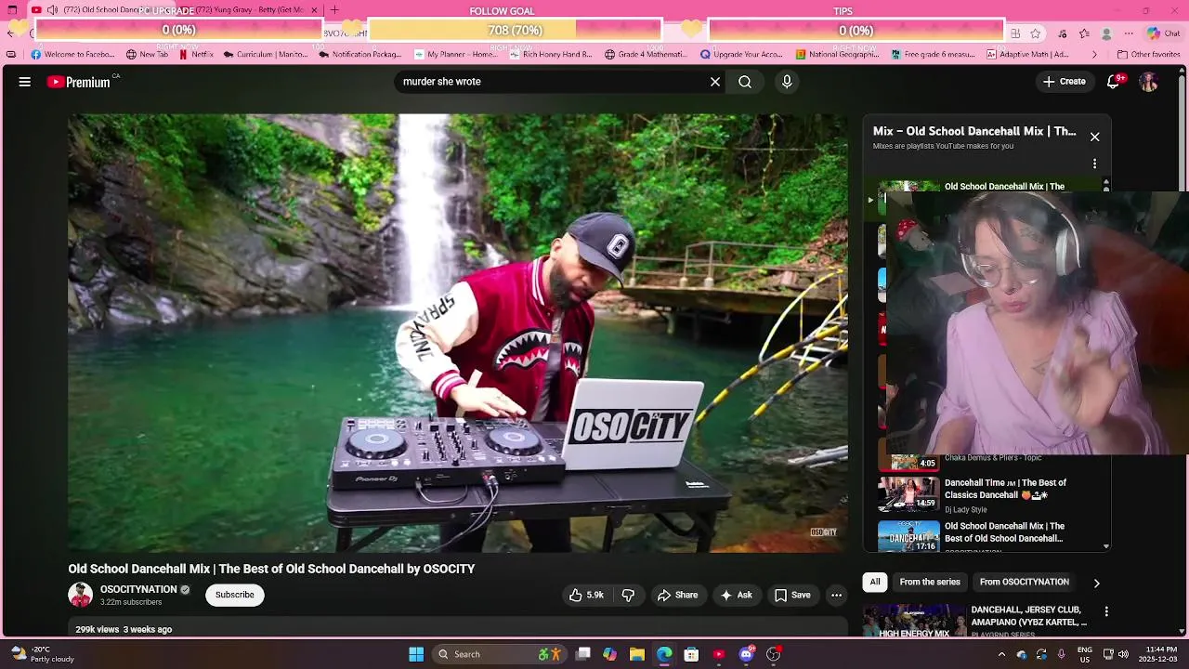
Task: Open Discord from the taskbar
Action: 746,654
